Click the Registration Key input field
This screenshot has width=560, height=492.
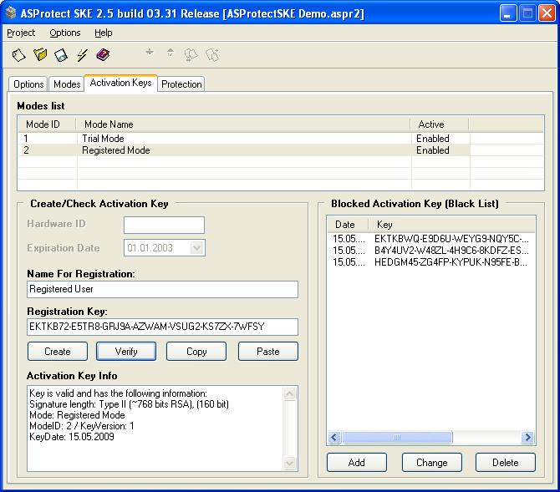(162, 327)
